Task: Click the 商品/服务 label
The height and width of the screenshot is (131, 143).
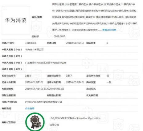Action: 37,17
